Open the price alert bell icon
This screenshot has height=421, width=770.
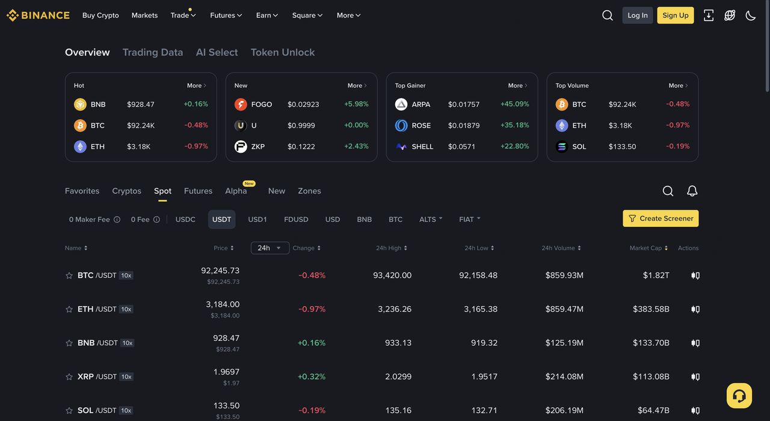692,191
